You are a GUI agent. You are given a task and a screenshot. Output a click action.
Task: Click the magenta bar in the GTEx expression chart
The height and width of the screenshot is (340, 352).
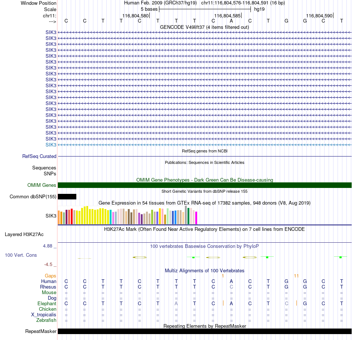click(196, 218)
